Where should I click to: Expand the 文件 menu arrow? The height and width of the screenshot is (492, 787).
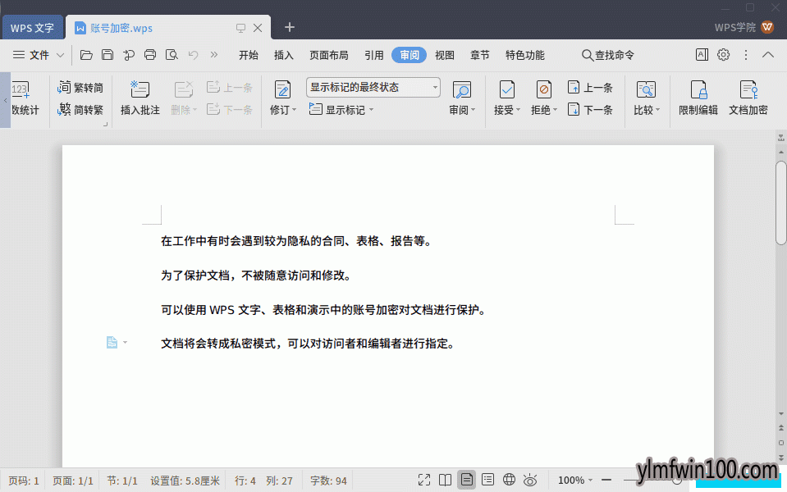[60, 55]
